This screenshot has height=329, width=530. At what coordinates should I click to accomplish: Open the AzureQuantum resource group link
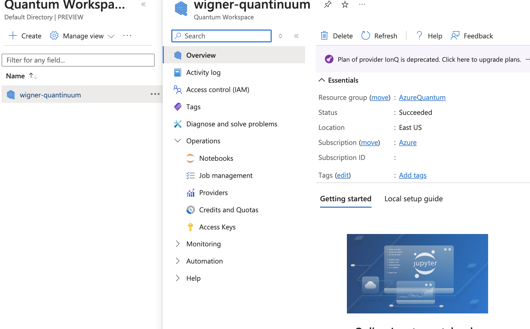click(422, 97)
